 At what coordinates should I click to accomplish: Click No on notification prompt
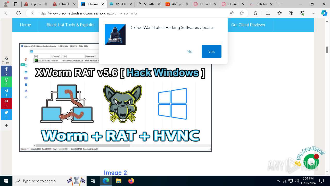189,51
